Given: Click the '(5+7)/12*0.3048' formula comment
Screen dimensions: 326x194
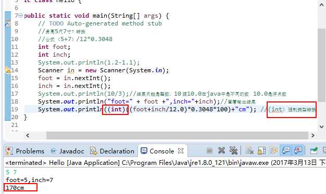Looking at the screenshot, I should 76,39.
